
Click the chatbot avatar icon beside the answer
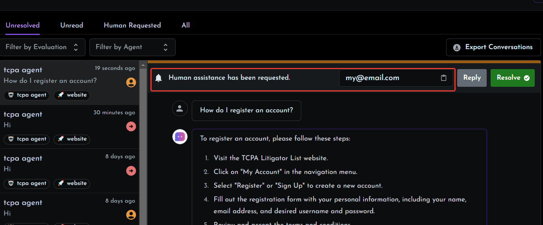coord(180,137)
